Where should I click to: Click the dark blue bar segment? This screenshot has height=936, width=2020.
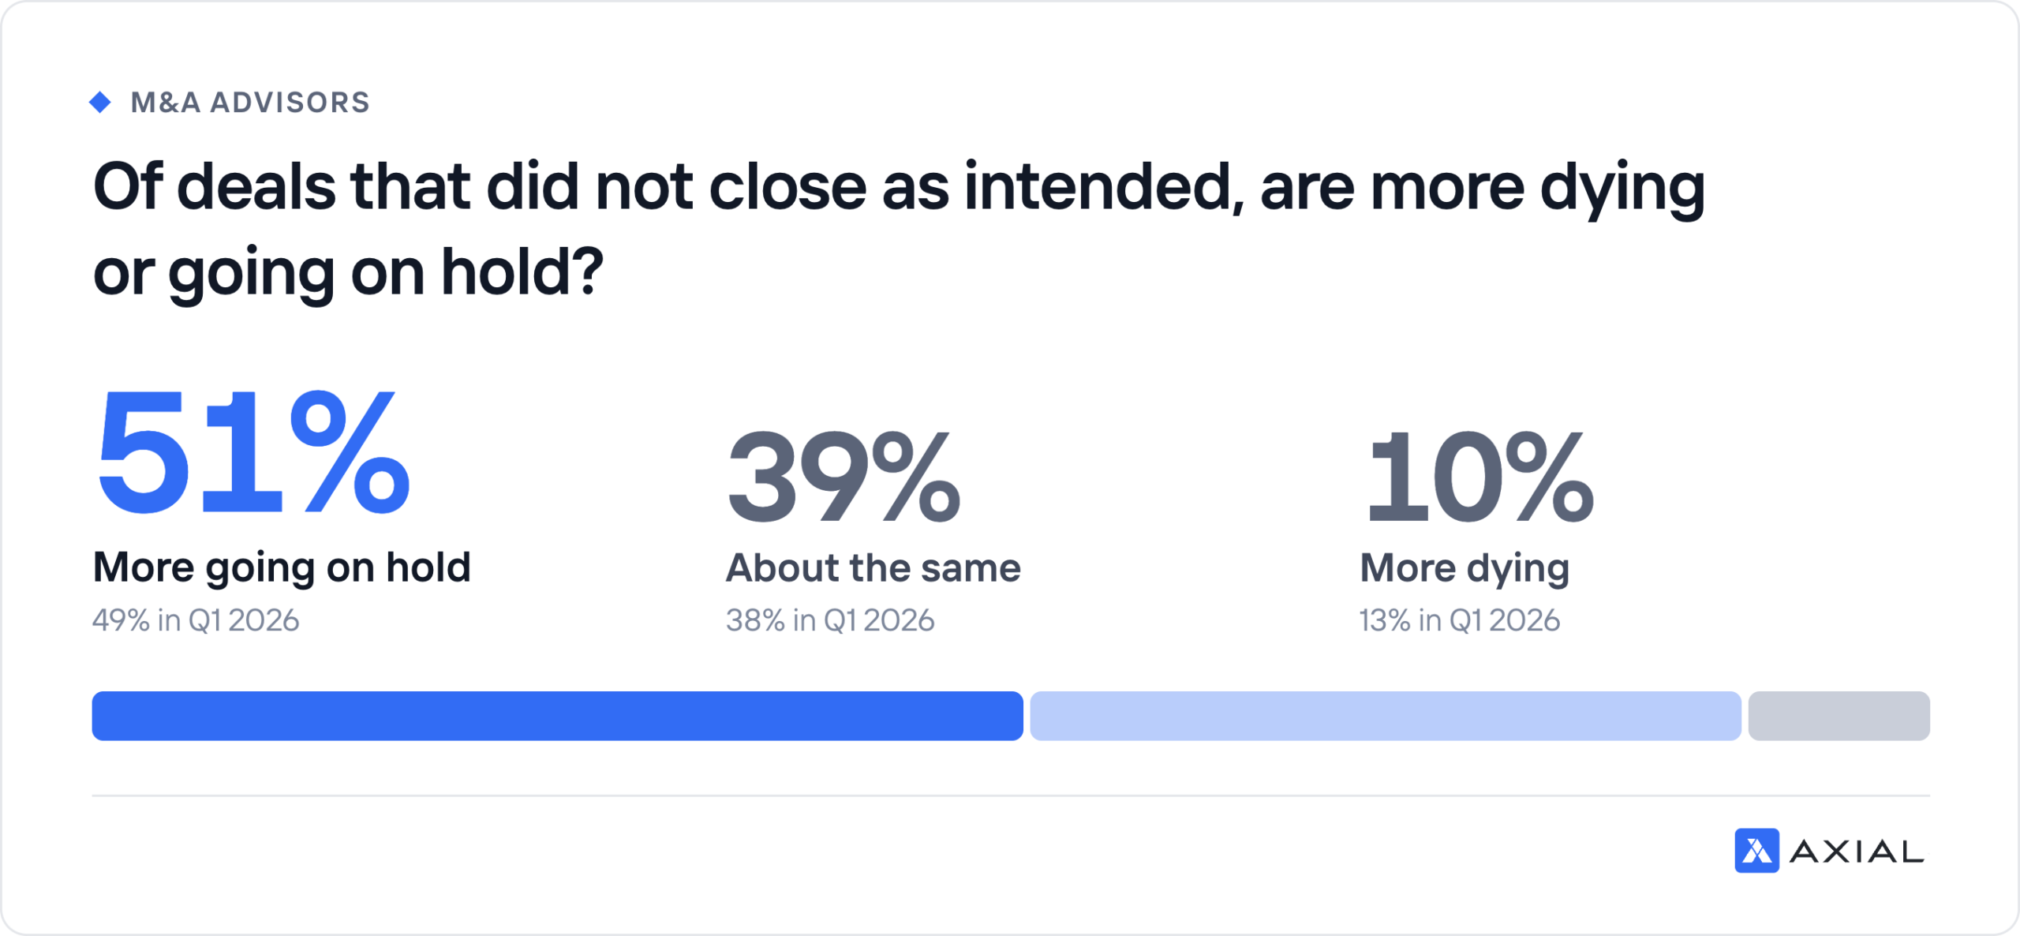pos(557,716)
